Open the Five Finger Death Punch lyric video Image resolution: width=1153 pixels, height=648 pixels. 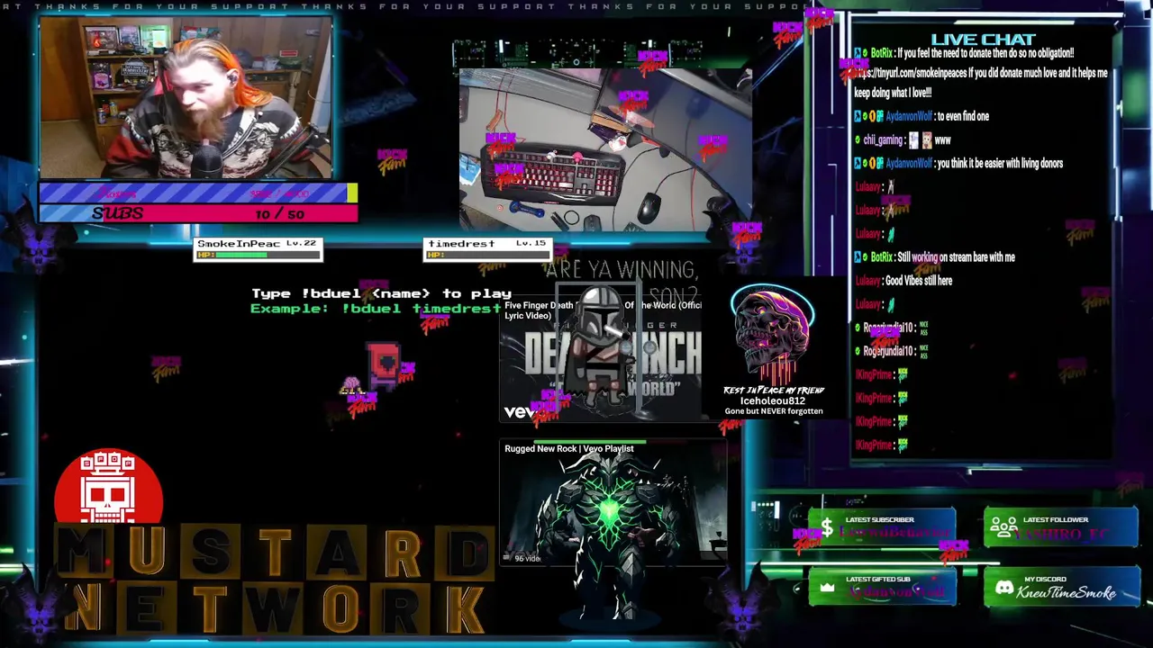[x=602, y=360]
